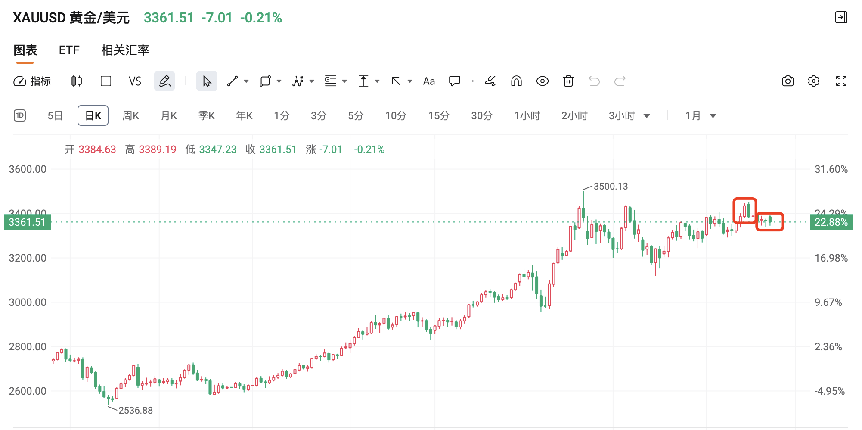The width and height of the screenshot is (862, 430).
Task: Select the cursor pointer tool
Action: 207,81
